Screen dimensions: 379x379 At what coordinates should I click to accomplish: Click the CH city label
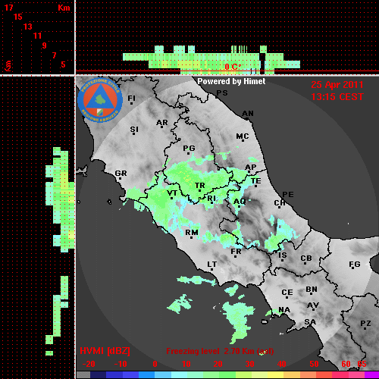[x=280, y=203]
